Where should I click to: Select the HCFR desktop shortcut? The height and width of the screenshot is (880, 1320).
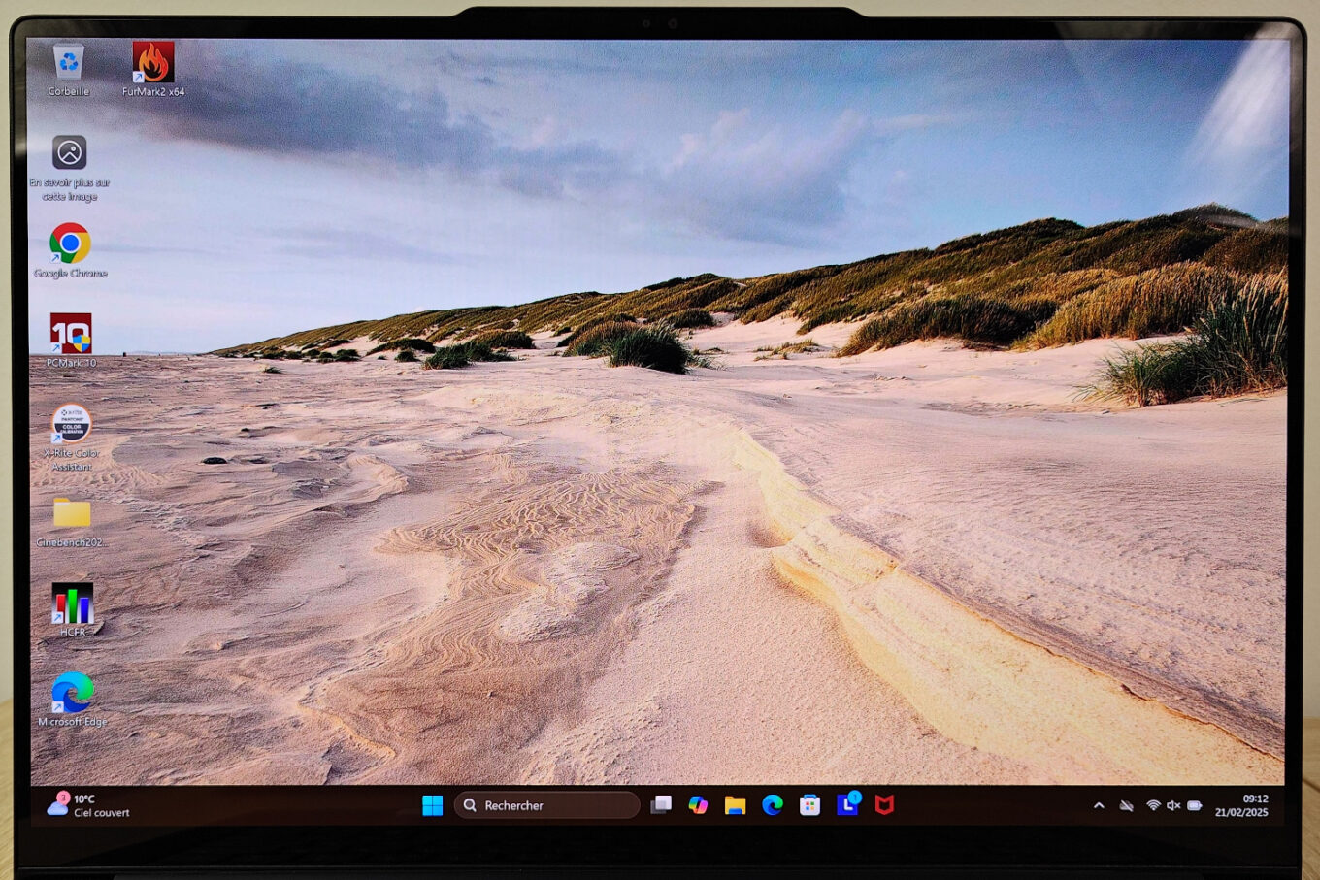(x=73, y=603)
